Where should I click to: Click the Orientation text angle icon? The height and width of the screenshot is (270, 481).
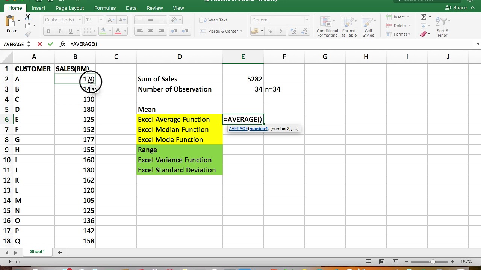[174, 20]
